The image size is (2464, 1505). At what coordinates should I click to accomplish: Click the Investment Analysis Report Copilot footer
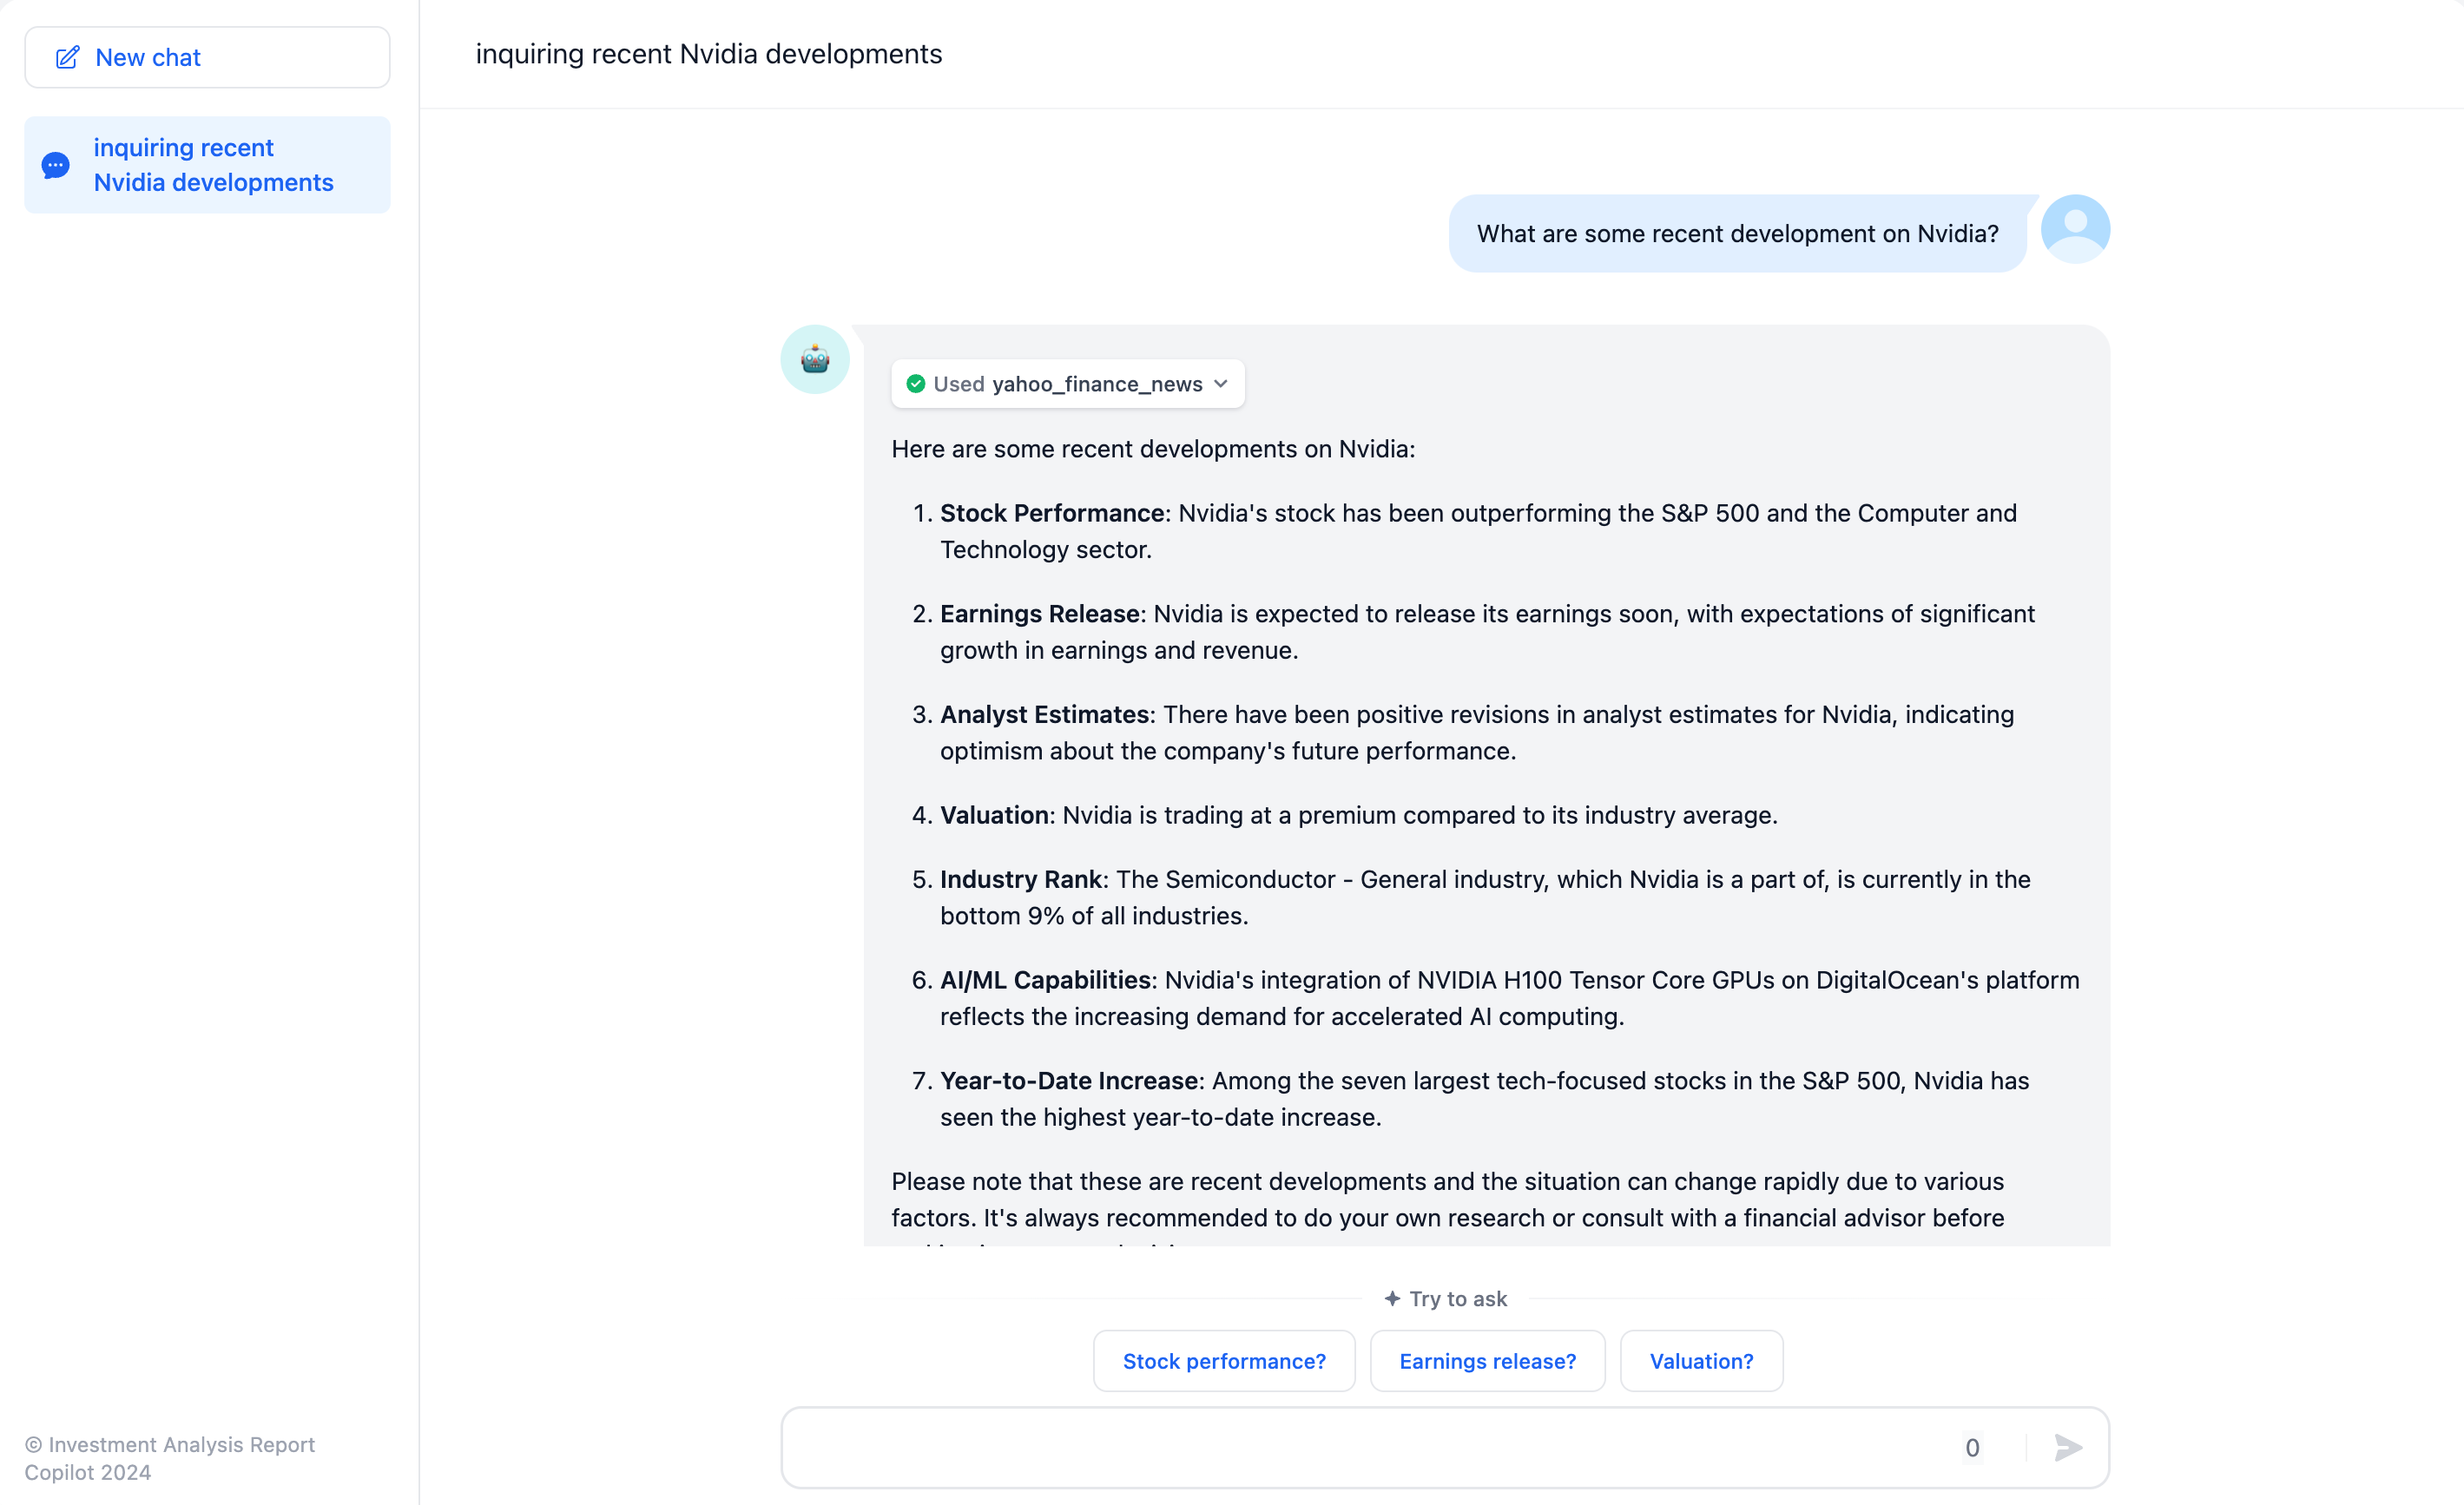pyautogui.click(x=170, y=1457)
